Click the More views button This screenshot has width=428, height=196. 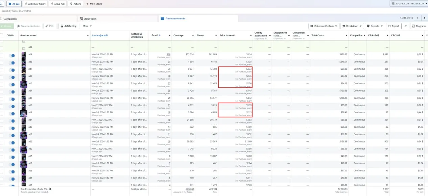click(94, 4)
